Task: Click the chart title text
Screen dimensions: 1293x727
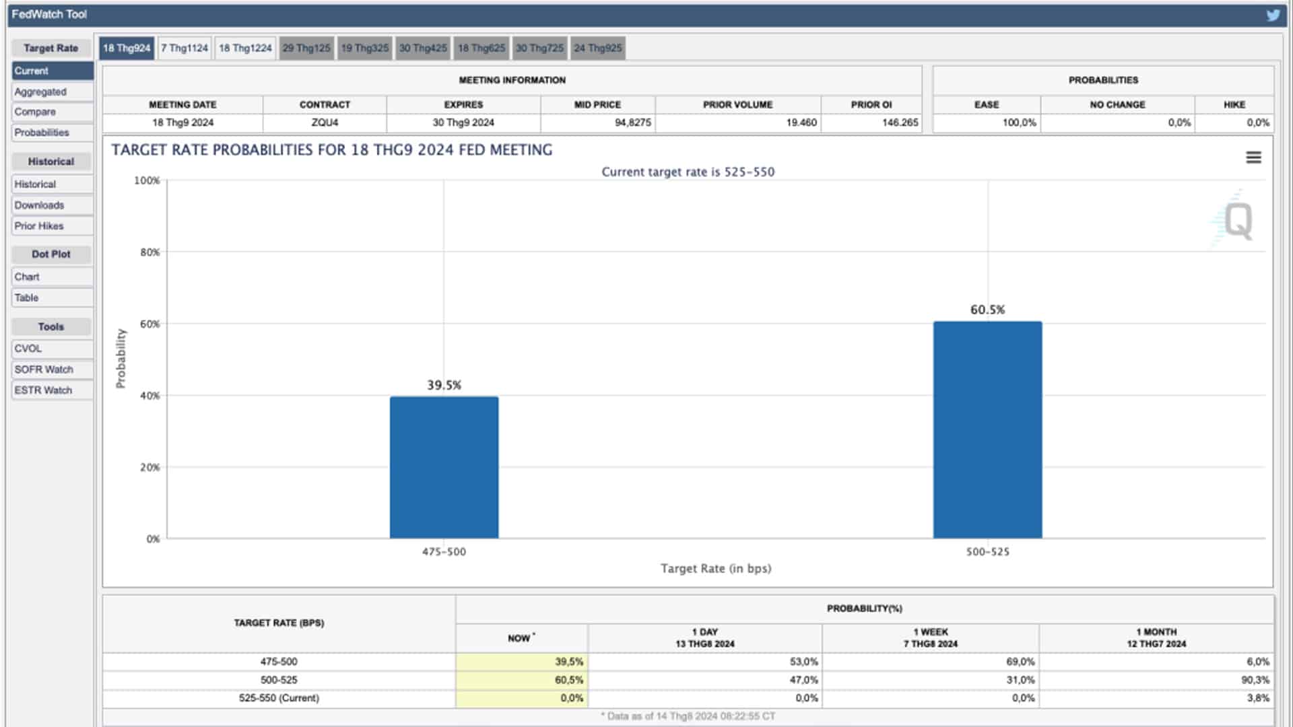Action: pyautogui.click(x=332, y=150)
